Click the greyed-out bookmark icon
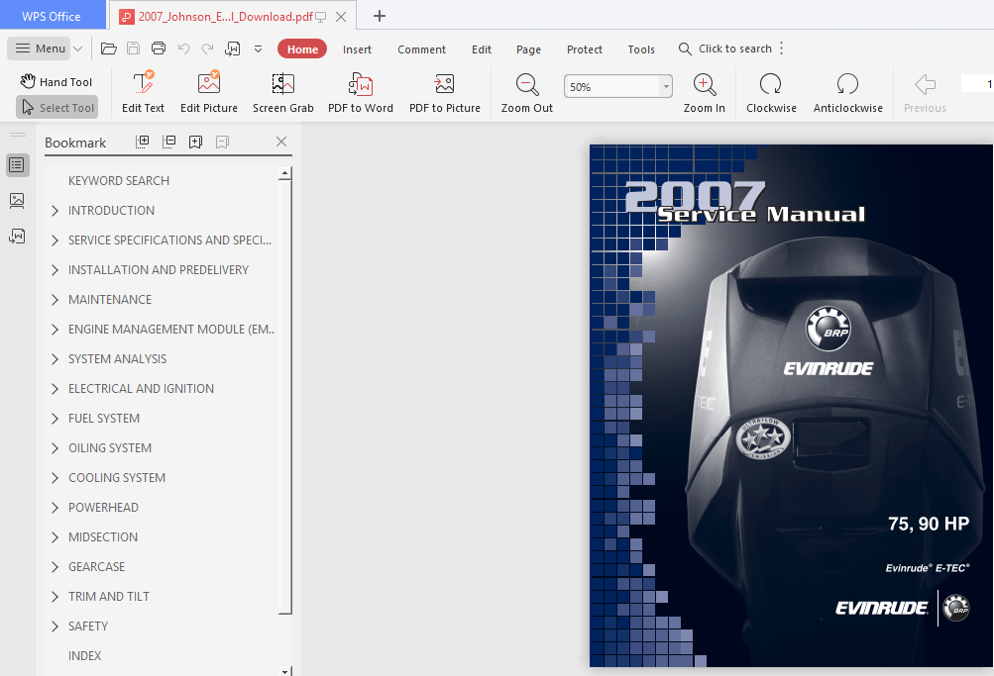 [223, 142]
